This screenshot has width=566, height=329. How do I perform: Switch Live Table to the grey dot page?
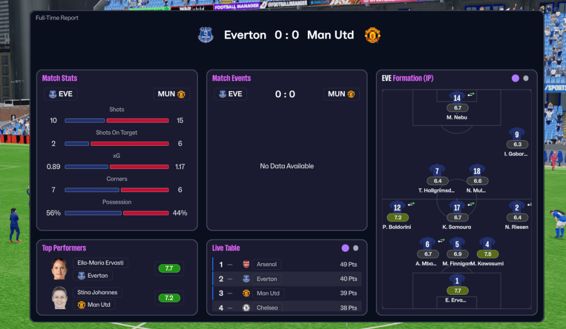click(355, 248)
